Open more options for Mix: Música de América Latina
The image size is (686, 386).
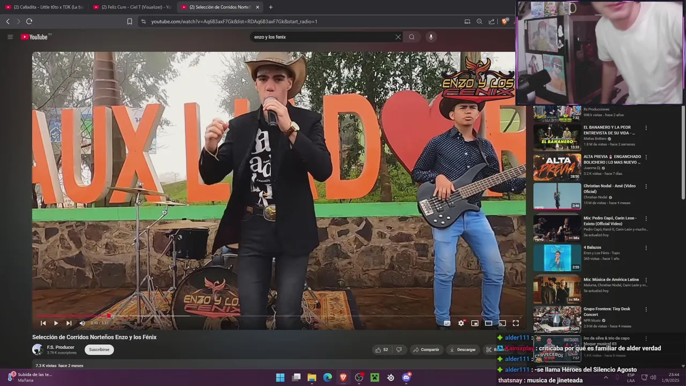coord(646,280)
